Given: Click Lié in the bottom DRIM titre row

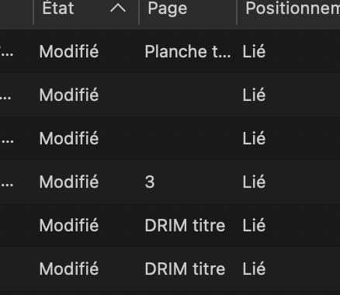Looking at the screenshot, I should pyautogui.click(x=254, y=269).
